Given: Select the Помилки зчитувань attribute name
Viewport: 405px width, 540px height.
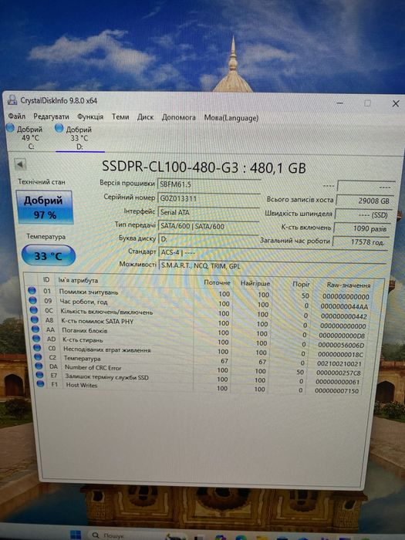Looking at the screenshot, I should [89, 292].
